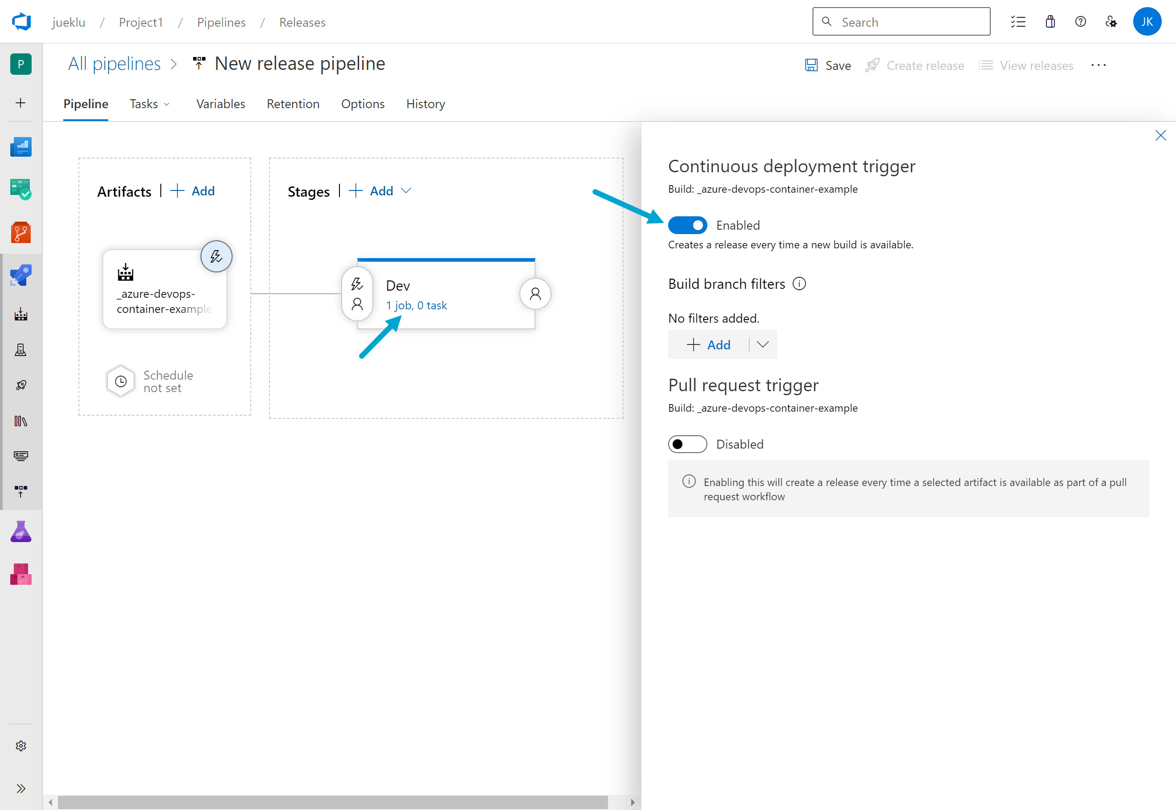The height and width of the screenshot is (810, 1176).
Task: Disable the continuous deployment trigger toggle
Action: coord(687,225)
